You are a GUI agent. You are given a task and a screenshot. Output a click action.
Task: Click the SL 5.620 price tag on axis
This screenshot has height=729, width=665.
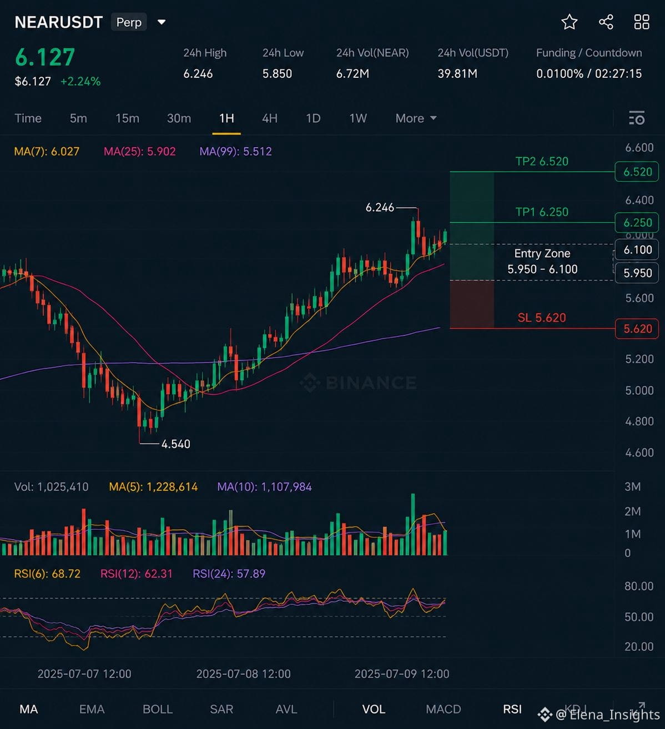(637, 329)
